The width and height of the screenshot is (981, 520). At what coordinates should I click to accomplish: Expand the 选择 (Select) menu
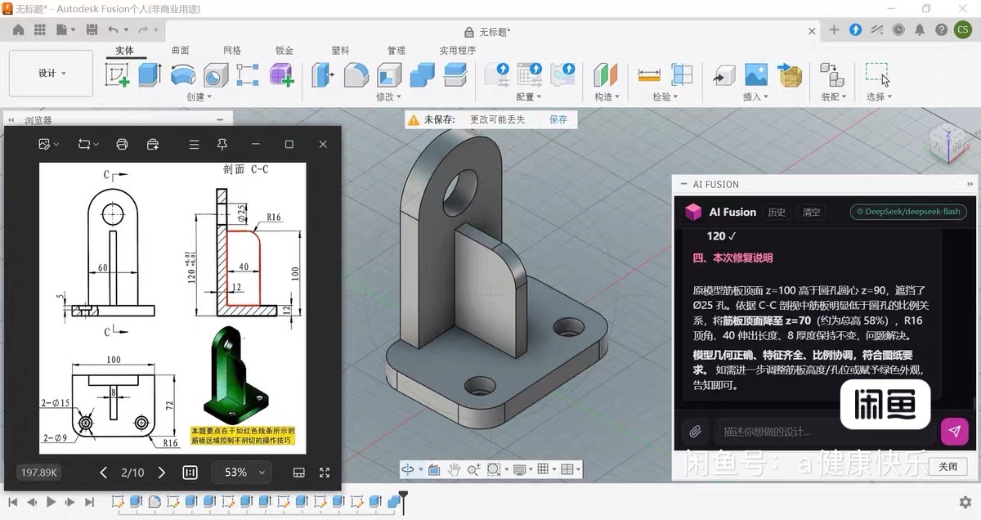pos(879,96)
